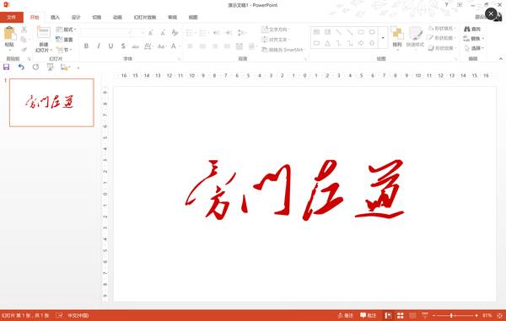Click the decrease font size icon

[x=163, y=33]
